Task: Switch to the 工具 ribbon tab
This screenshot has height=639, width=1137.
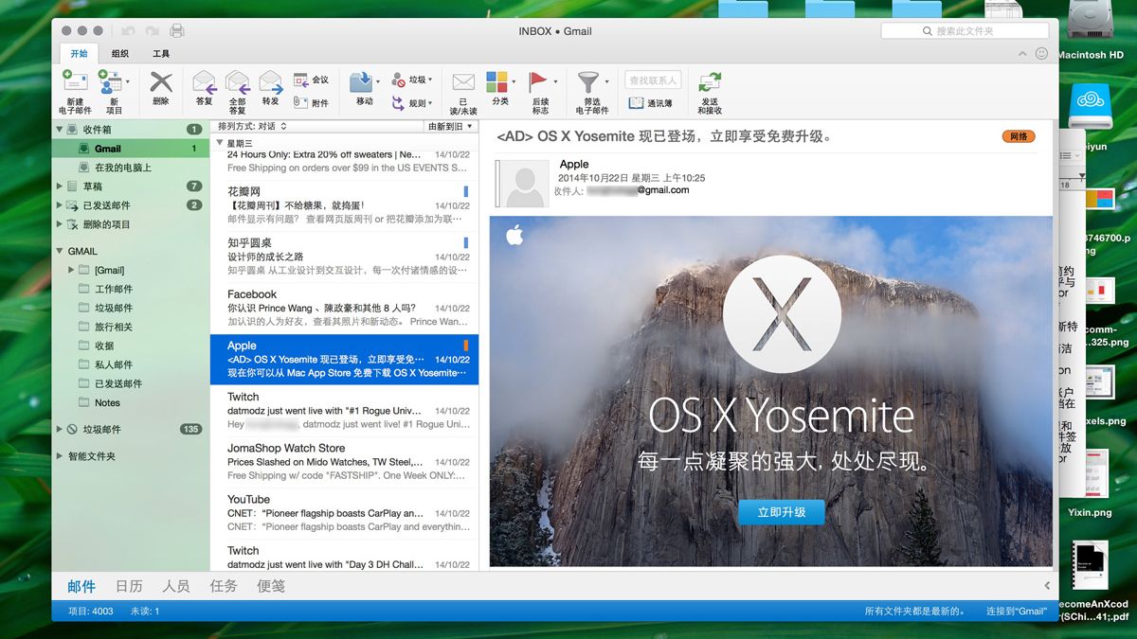Action: (161, 54)
